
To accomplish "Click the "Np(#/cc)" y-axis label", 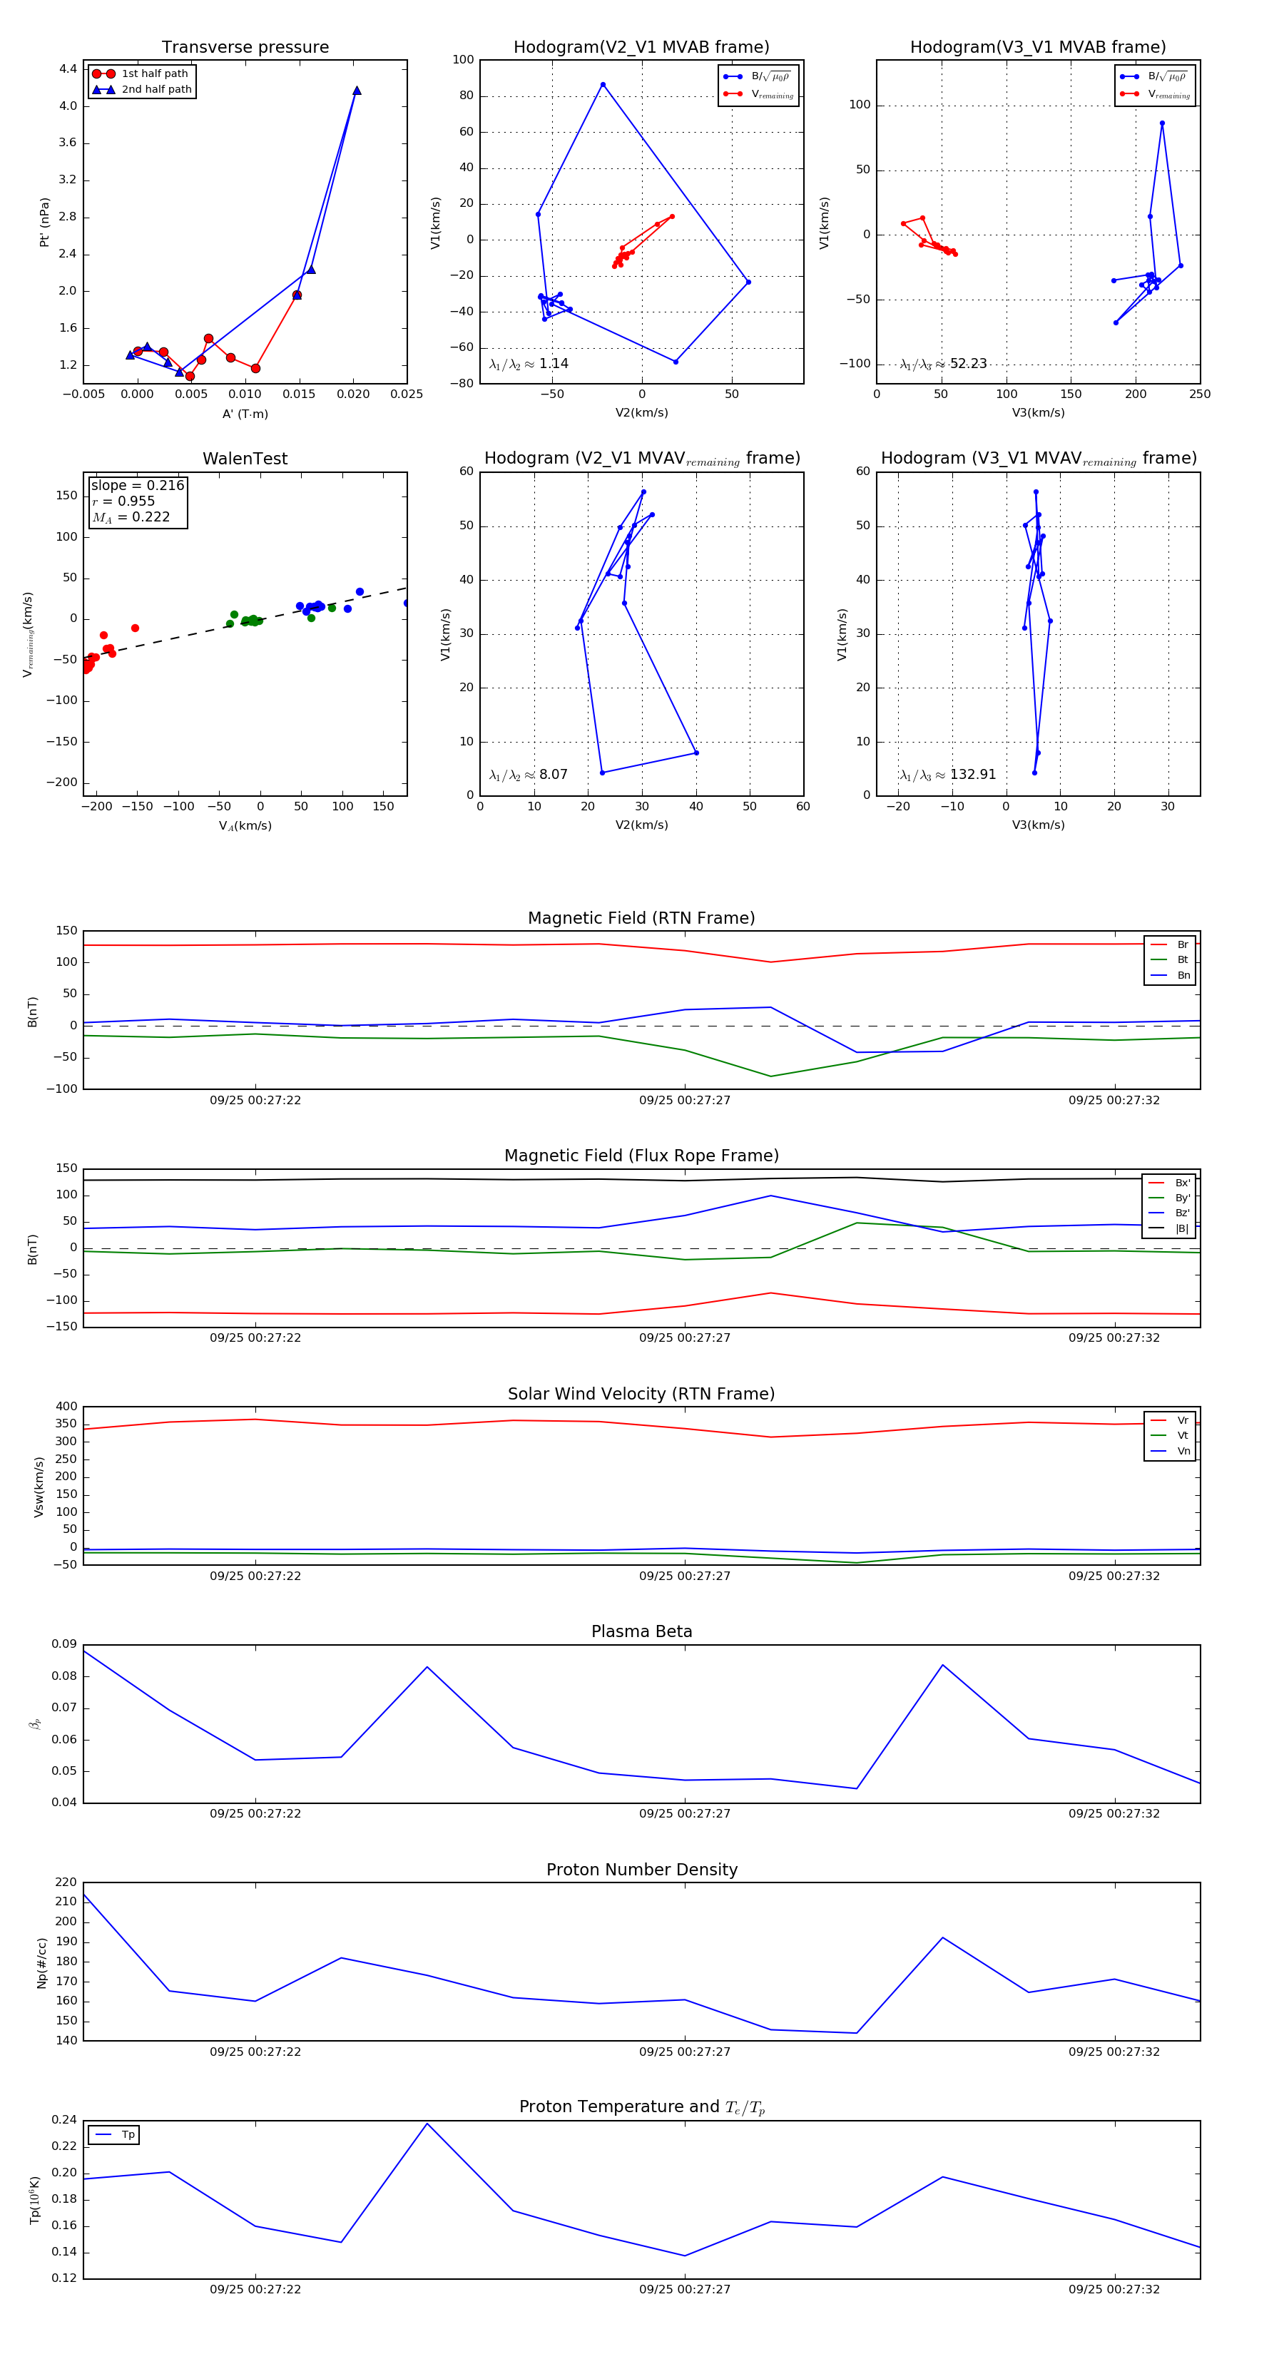I will 41,1963.
